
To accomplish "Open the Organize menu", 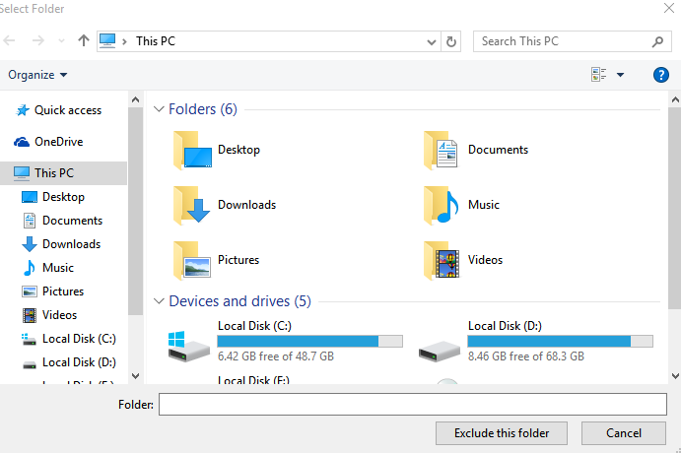I will (37, 75).
